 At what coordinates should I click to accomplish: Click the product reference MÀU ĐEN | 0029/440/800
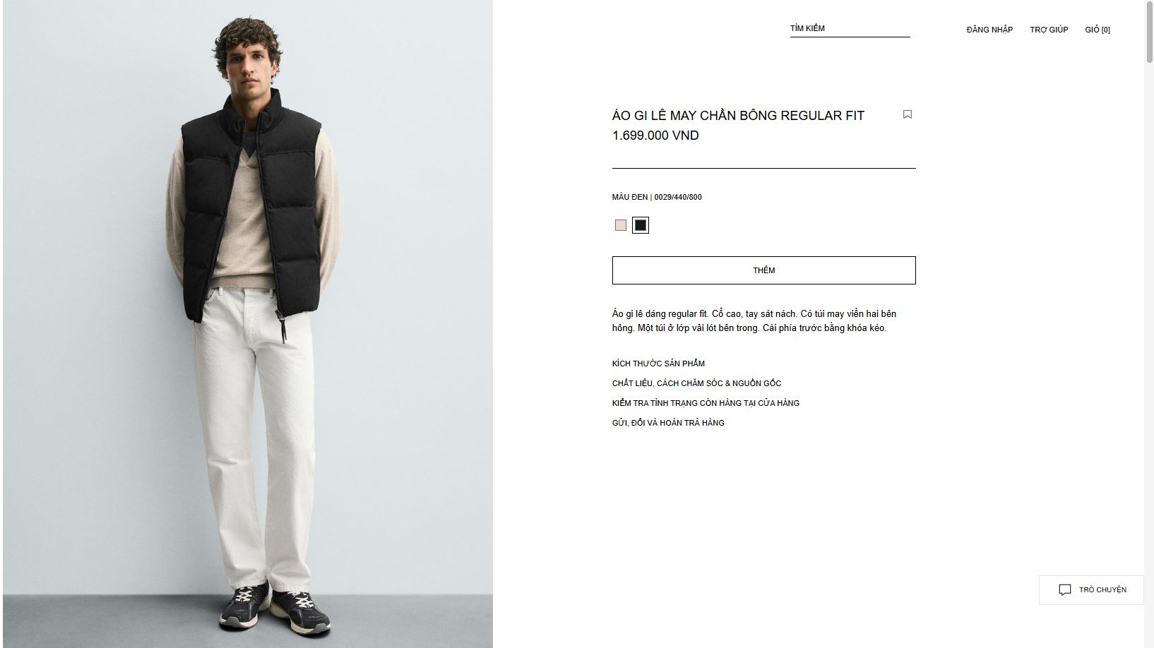click(657, 197)
